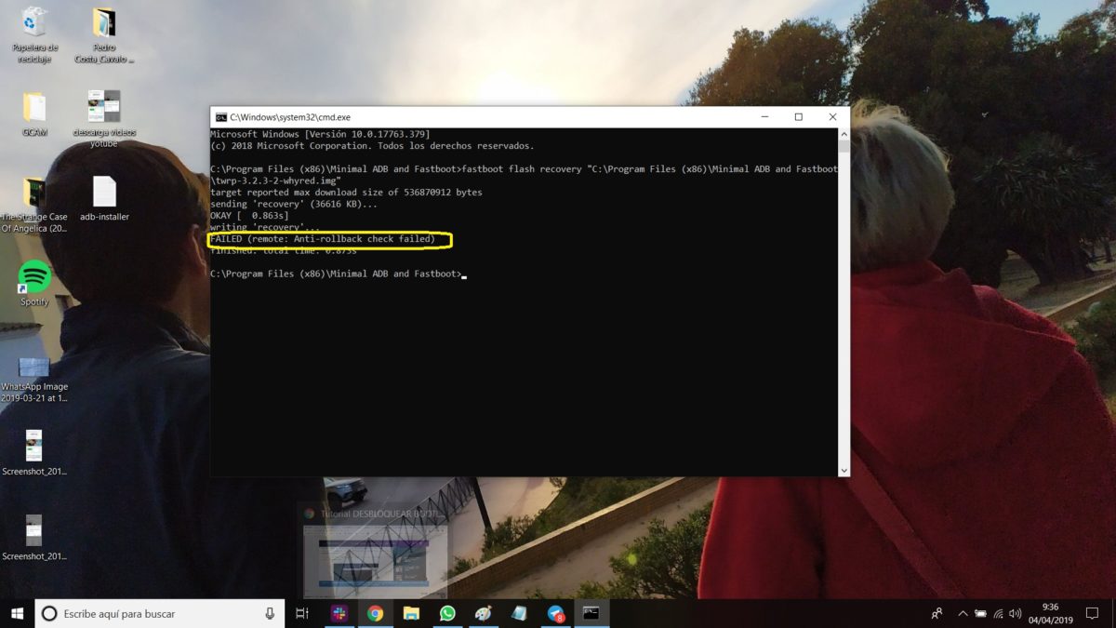Screen dimensions: 1116x628
Task: Open the notepad app icon in taskbar
Action: (520, 613)
